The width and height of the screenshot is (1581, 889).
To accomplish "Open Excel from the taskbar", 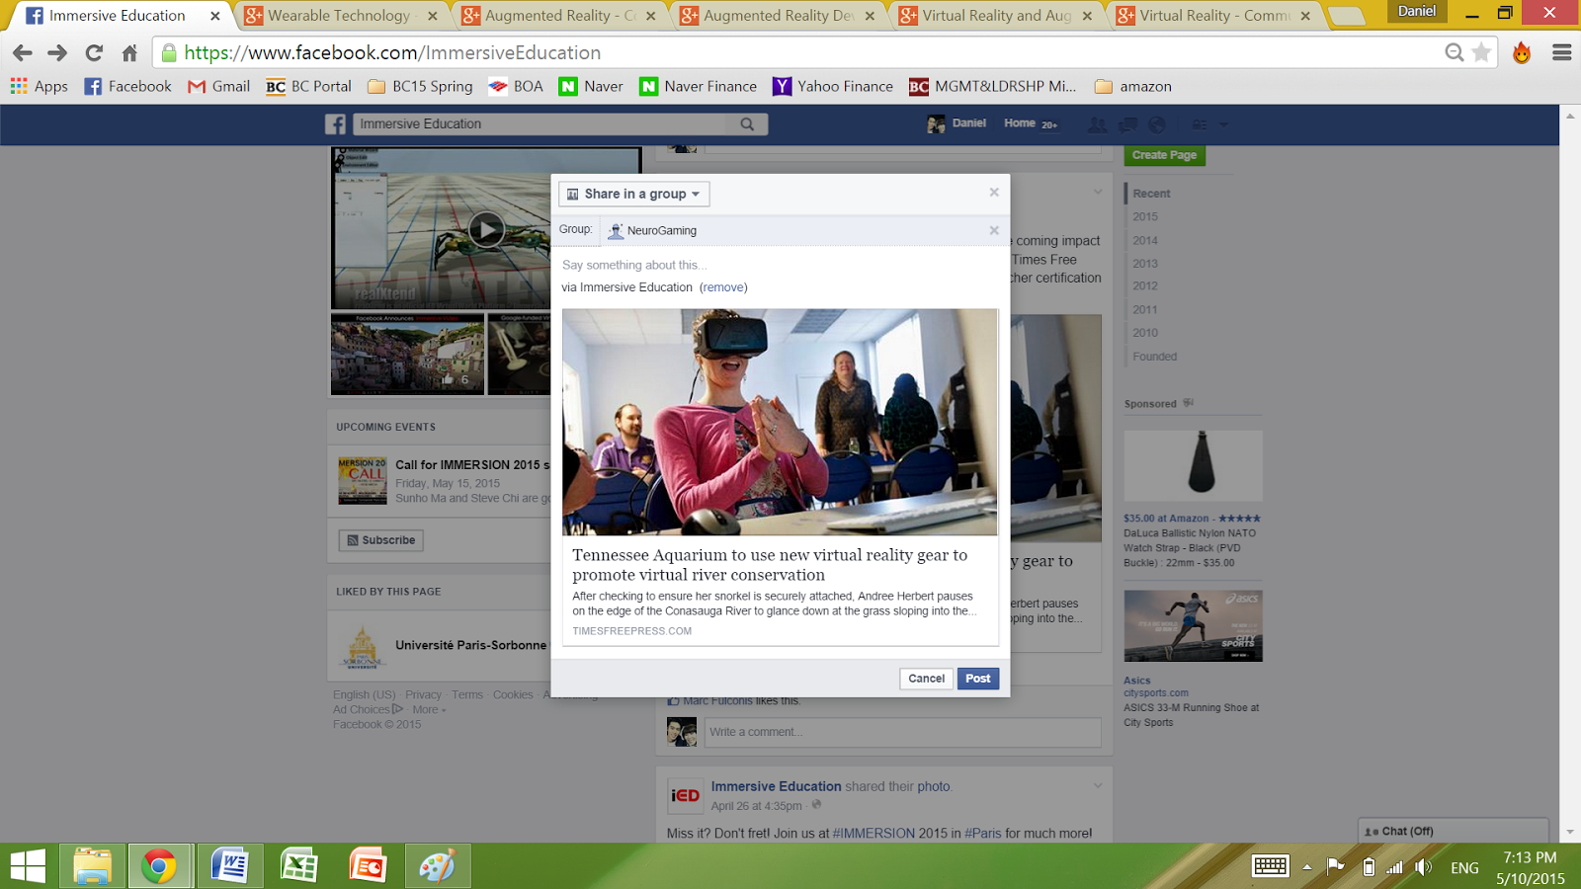I will [x=298, y=866].
